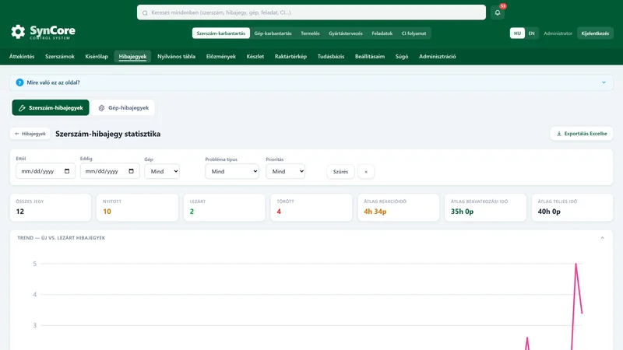Open the Beállításaim menu item
623x350 pixels.
[x=370, y=56]
